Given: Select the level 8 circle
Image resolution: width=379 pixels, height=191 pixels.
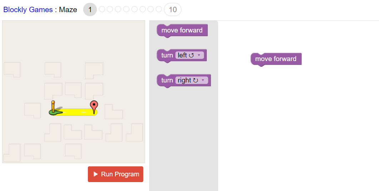Looking at the screenshot, I should (x=151, y=9).
